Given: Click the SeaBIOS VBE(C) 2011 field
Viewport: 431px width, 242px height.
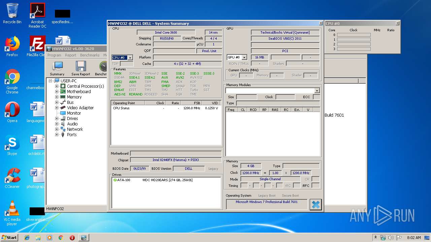Looking at the screenshot, I should (x=285, y=39).
